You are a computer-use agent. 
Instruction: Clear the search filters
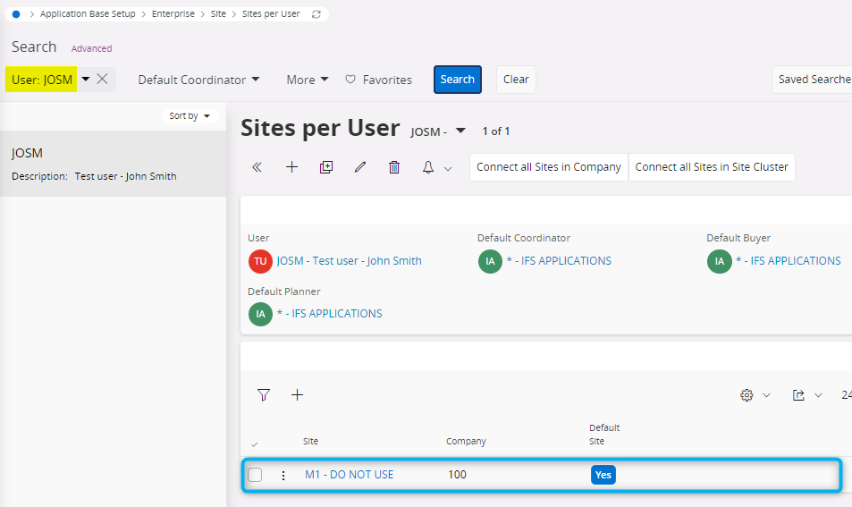(x=516, y=80)
